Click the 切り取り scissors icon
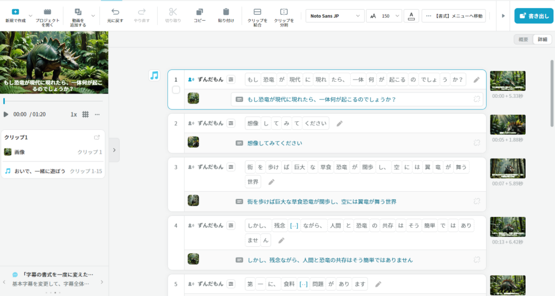 173,12
